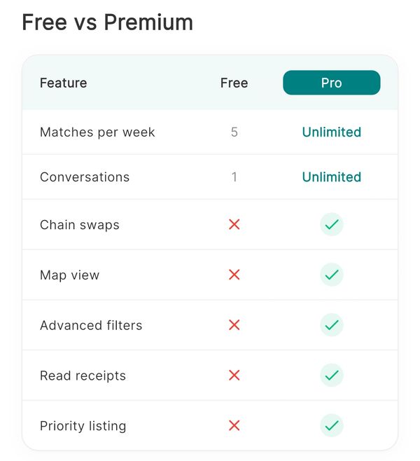The height and width of the screenshot is (461, 420).
Task: Click Unlimited in the Conversations row
Action: coord(332,177)
